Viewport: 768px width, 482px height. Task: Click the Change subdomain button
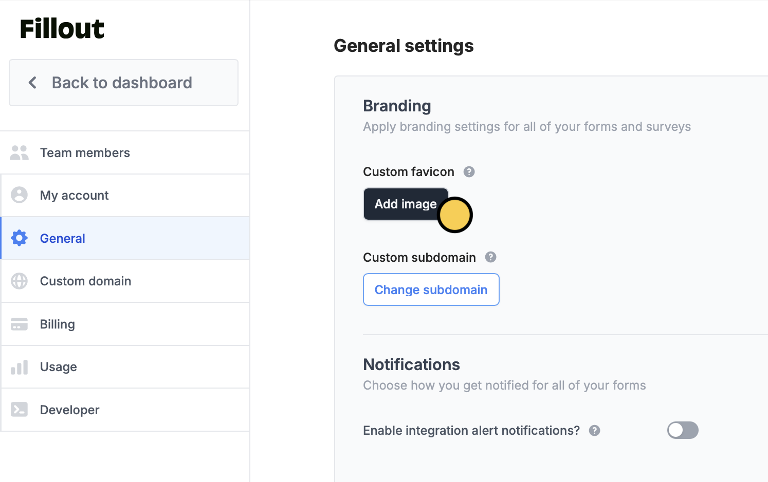[431, 290]
